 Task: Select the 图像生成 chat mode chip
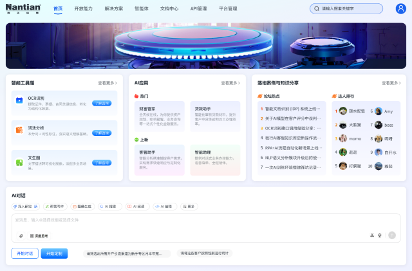point(82,207)
